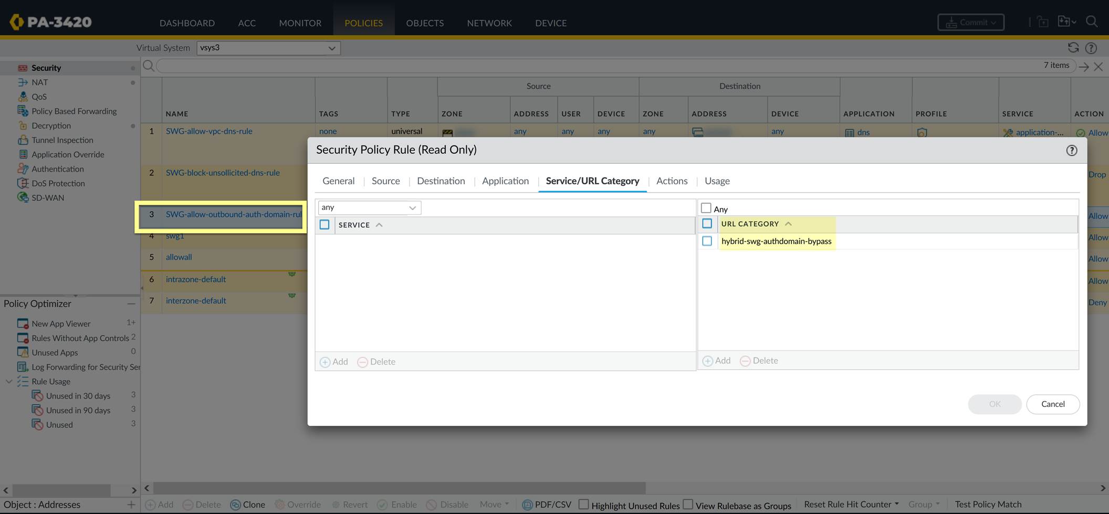Switch to the Usage tab

pyautogui.click(x=717, y=181)
